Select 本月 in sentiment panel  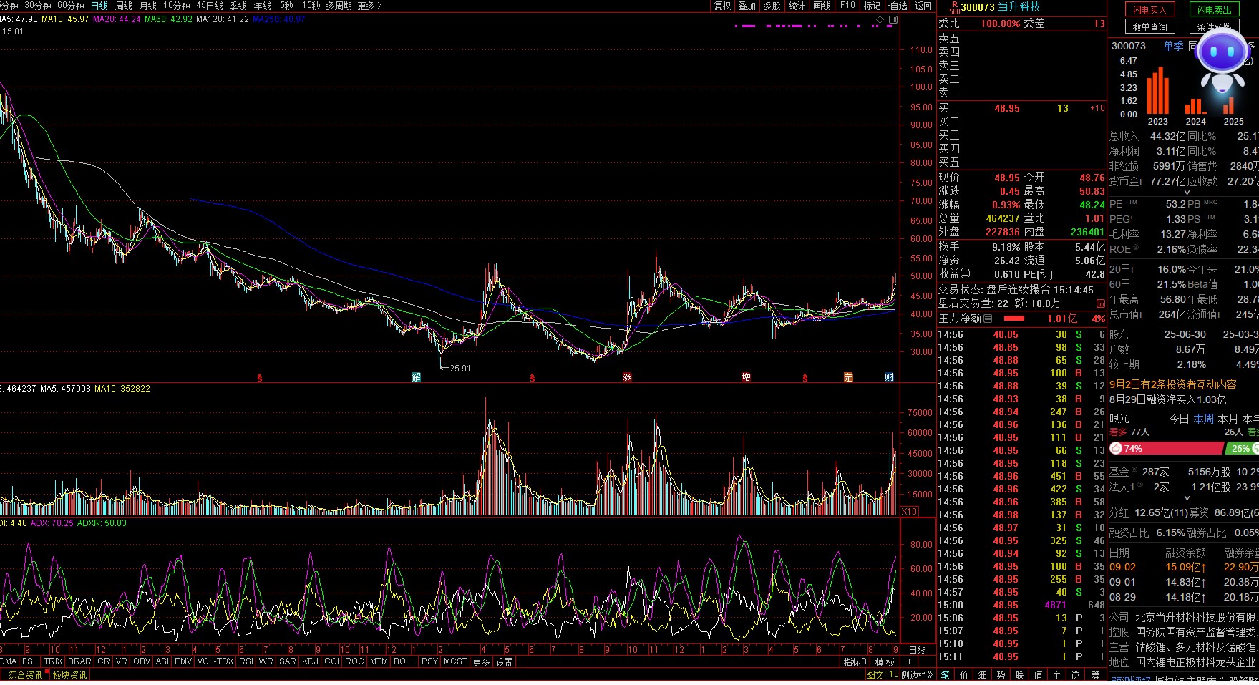click(x=1228, y=419)
